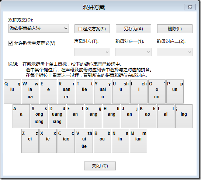Select the C key with iao
The image size is (201, 180).
point(66,141)
